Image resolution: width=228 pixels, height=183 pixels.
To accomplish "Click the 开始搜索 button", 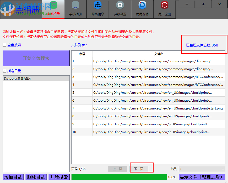I will [59, 177].
